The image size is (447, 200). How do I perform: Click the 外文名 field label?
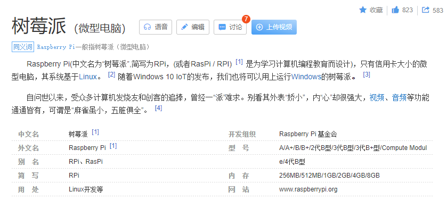(x=29, y=148)
